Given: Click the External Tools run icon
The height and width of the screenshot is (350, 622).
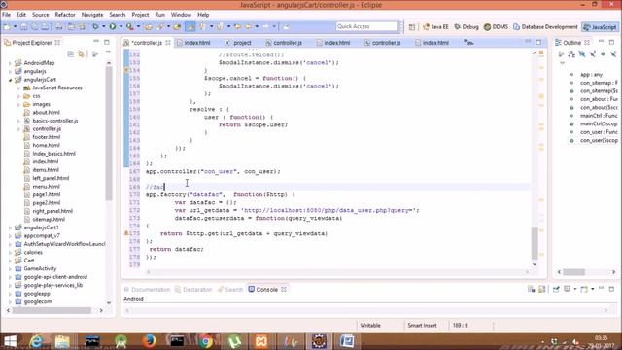Looking at the screenshot, I should coord(129,27).
